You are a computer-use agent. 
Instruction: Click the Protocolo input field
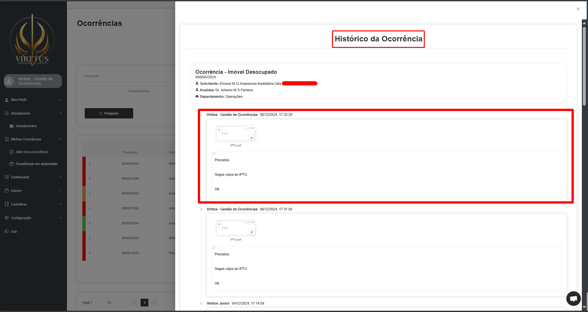pos(129,76)
